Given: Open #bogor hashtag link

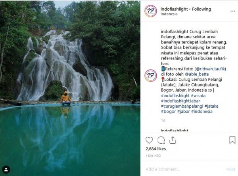Looking at the screenshot, I should tap(168, 112).
